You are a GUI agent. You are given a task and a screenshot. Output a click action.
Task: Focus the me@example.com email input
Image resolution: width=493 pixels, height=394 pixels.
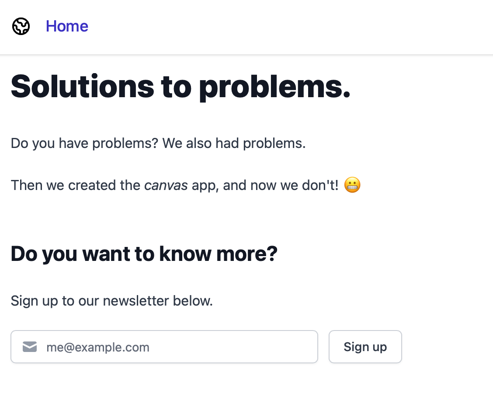(x=175, y=347)
